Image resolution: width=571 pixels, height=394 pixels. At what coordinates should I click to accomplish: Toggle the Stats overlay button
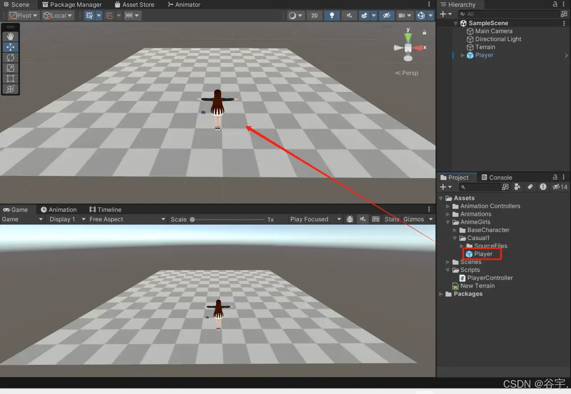tap(392, 219)
